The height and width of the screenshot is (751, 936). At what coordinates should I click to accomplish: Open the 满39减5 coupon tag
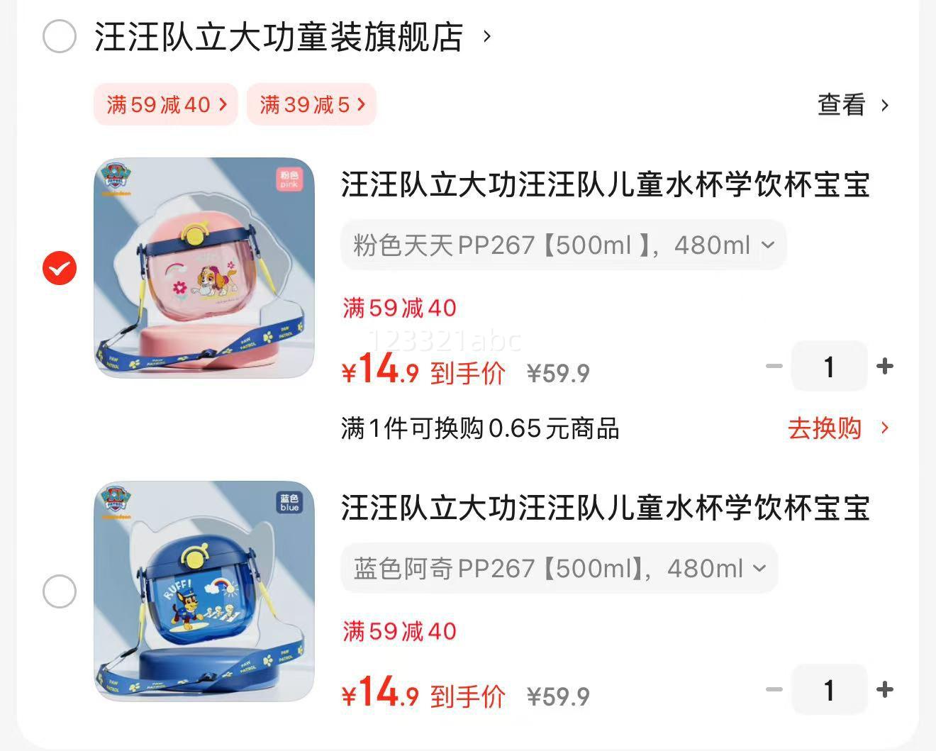point(311,105)
